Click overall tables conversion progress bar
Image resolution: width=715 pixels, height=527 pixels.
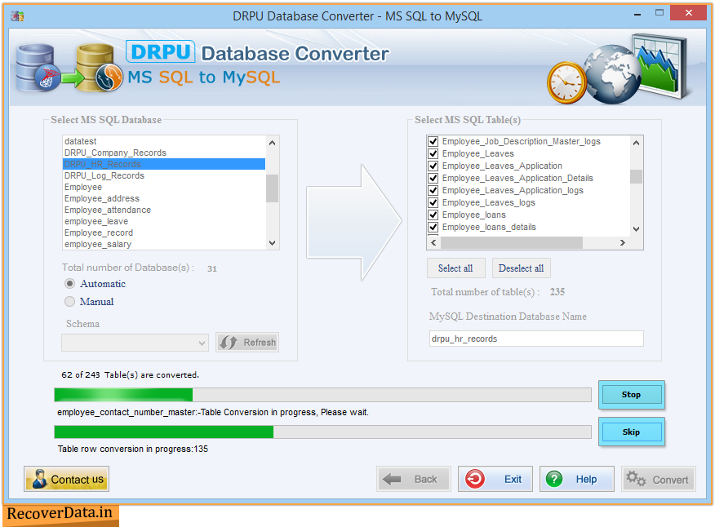[x=322, y=395]
